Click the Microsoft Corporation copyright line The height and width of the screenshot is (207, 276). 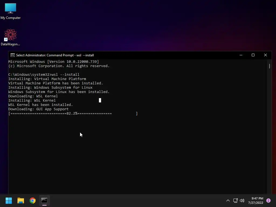(x=59, y=66)
